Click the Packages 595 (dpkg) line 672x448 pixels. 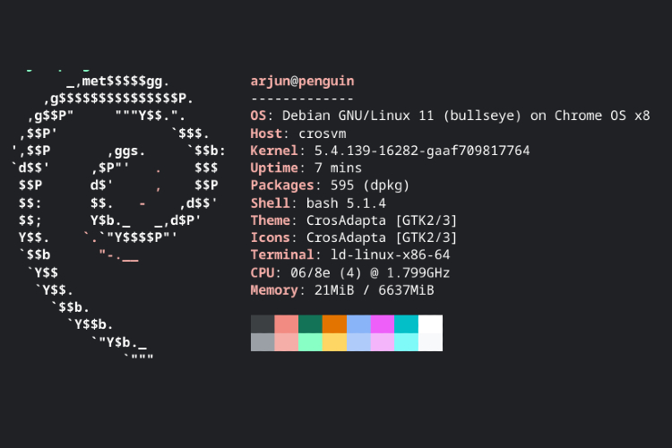[x=330, y=185]
